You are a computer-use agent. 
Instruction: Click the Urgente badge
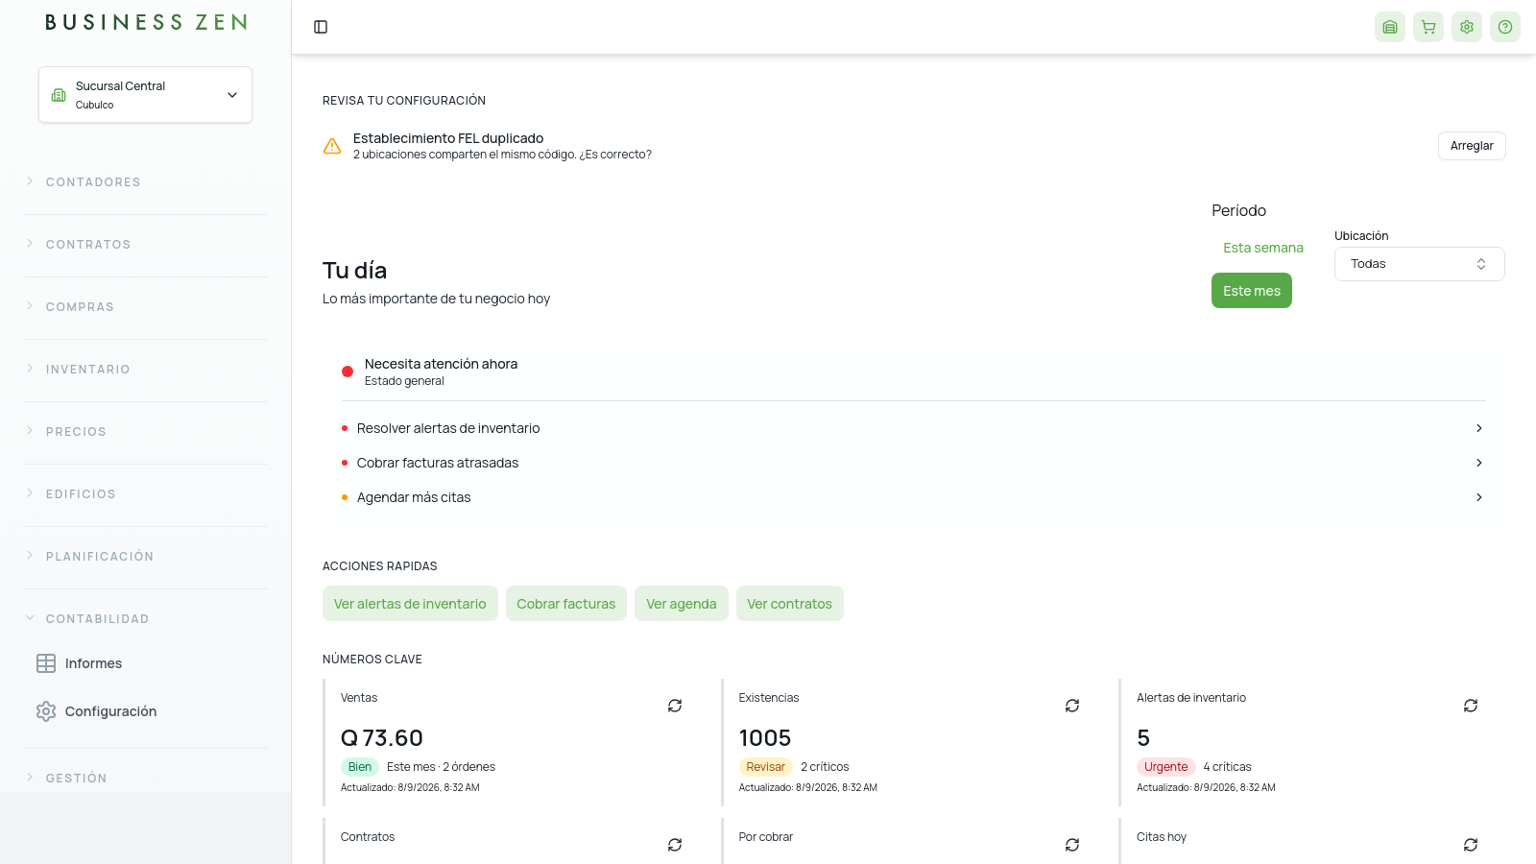click(1166, 767)
